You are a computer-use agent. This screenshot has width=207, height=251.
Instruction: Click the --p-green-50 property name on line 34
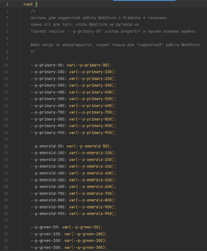tap(44, 227)
